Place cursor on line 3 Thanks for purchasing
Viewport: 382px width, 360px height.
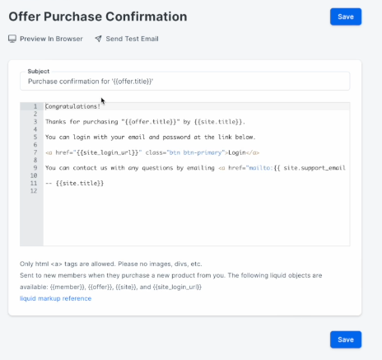click(x=145, y=122)
